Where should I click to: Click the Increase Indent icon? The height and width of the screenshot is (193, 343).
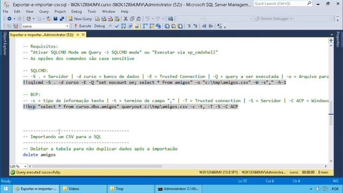[x=211, y=26]
